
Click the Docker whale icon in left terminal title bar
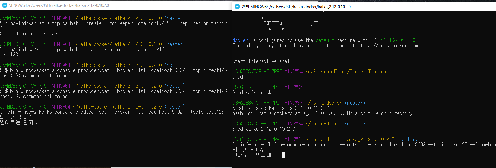[5, 5]
